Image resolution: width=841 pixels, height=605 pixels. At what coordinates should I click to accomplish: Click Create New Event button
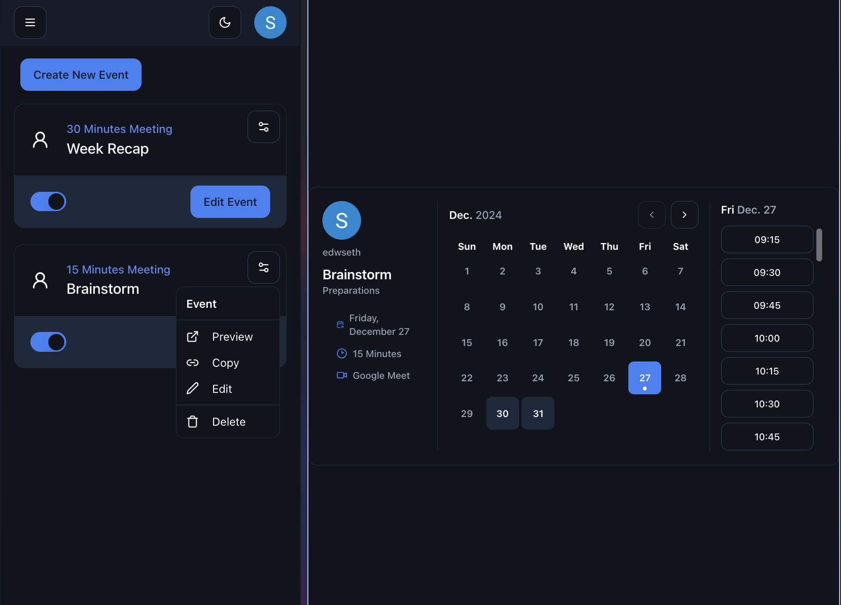coord(81,75)
